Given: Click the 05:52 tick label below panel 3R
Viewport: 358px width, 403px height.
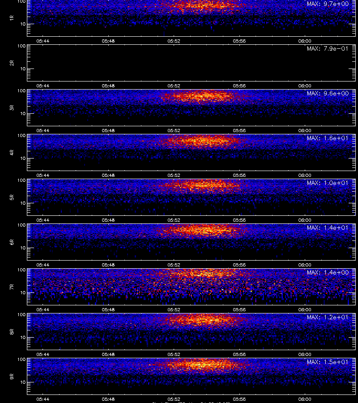Looking at the screenshot, I should (x=174, y=131).
